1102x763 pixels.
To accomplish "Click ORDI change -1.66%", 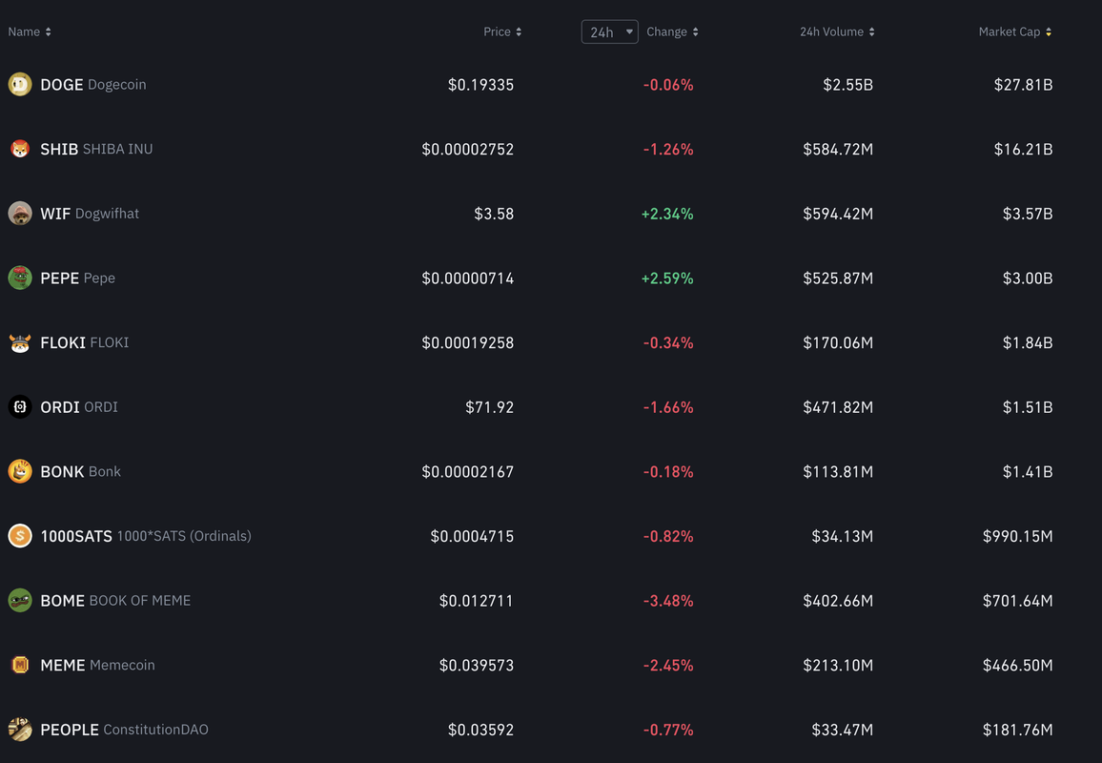I will pyautogui.click(x=668, y=407).
